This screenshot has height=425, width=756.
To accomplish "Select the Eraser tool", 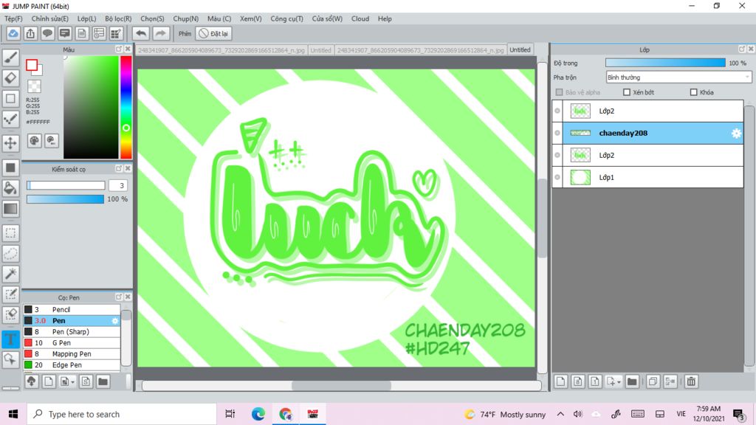I will 10,77.
